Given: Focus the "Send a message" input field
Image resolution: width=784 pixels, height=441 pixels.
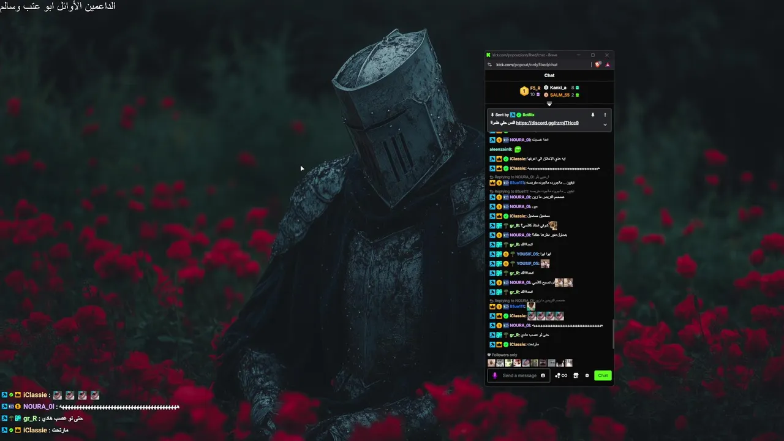Looking at the screenshot, I should pos(519,375).
